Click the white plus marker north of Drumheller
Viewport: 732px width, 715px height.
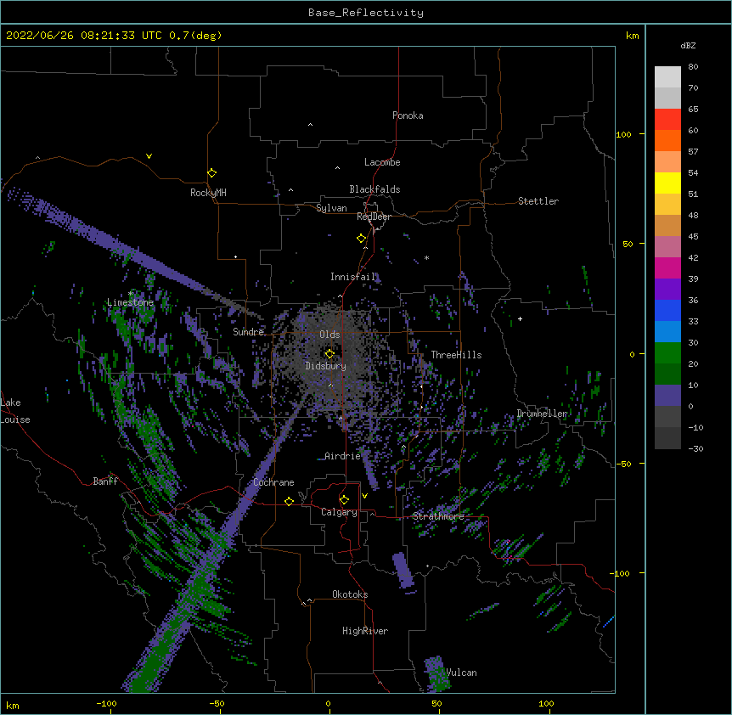520,318
